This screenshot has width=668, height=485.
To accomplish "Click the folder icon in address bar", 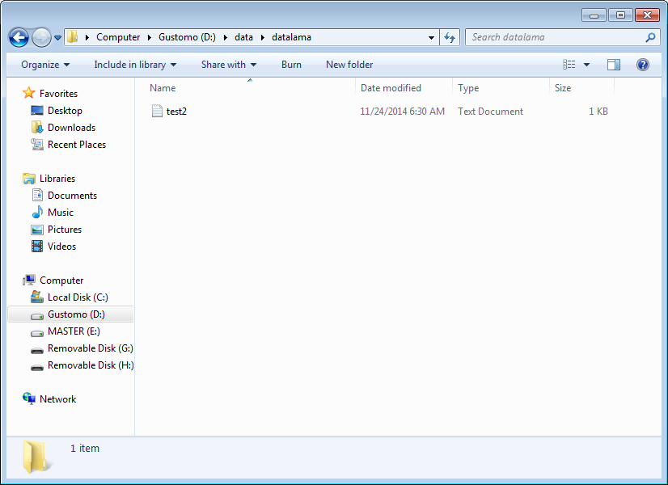I will point(73,37).
